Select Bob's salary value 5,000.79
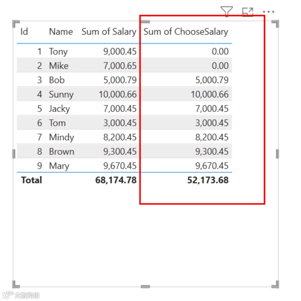Screen dimensions: 301x301 pos(120,80)
